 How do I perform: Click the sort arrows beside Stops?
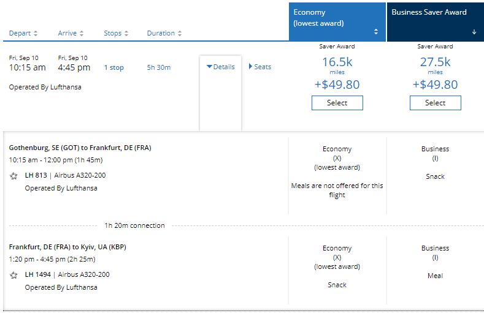126,34
